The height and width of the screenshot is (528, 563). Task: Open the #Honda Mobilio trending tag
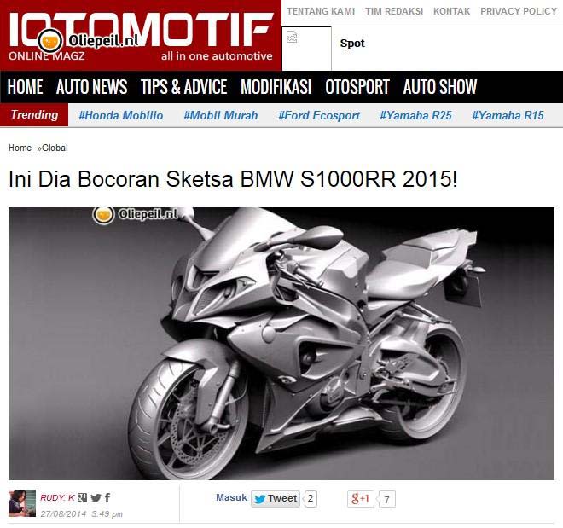(120, 115)
